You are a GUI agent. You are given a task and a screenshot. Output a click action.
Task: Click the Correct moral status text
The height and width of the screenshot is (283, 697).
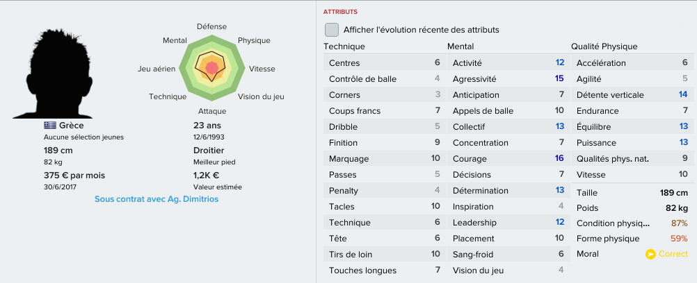[673, 254]
